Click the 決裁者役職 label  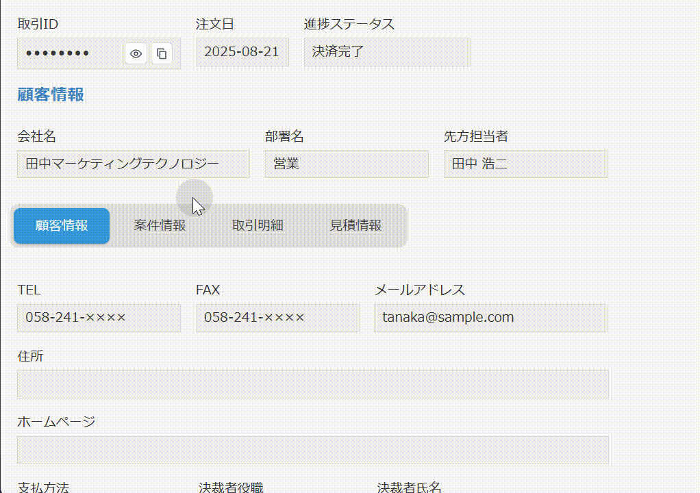click(231, 487)
